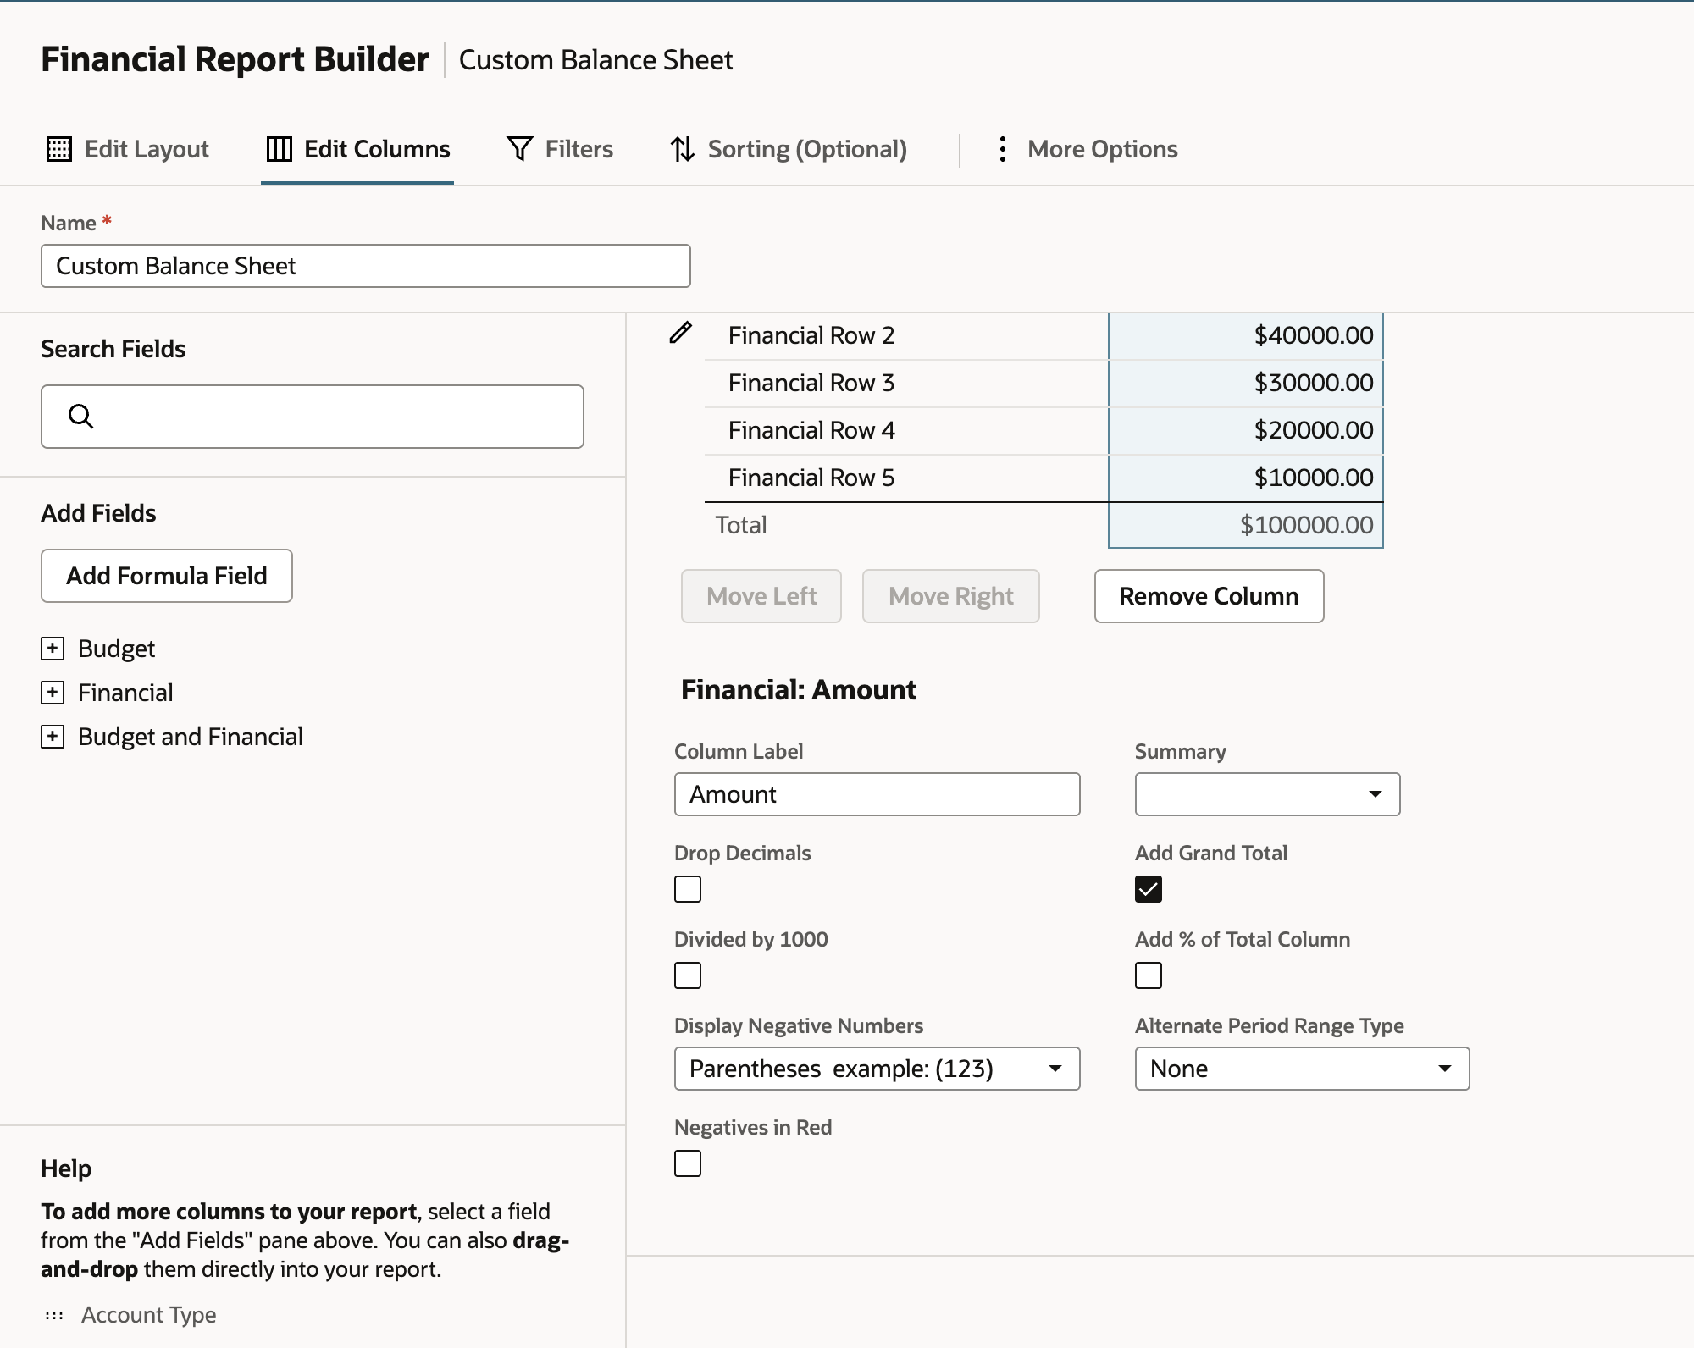The height and width of the screenshot is (1348, 1694).
Task: Click the Add Formula Field button
Action: 167,576
